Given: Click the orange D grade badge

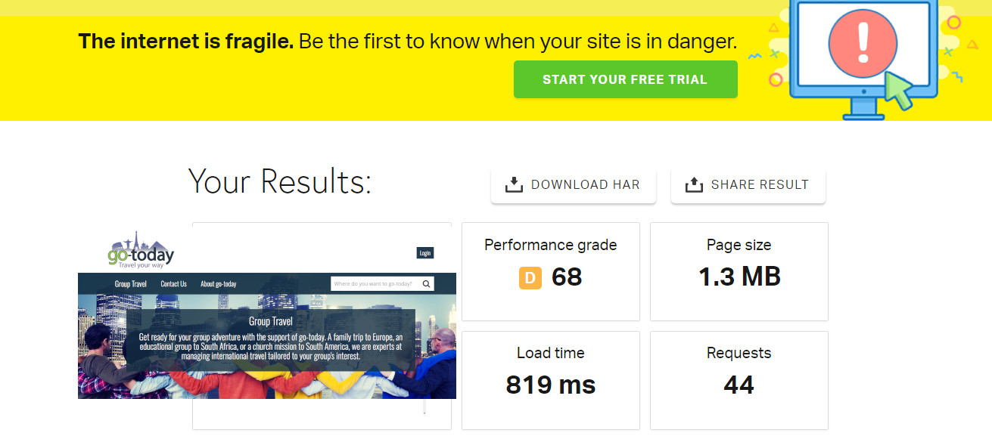Looking at the screenshot, I should pyautogui.click(x=530, y=278).
